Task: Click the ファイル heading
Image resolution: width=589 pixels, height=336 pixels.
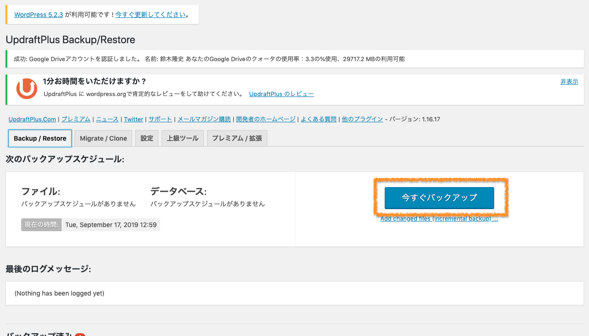Action: (x=40, y=192)
